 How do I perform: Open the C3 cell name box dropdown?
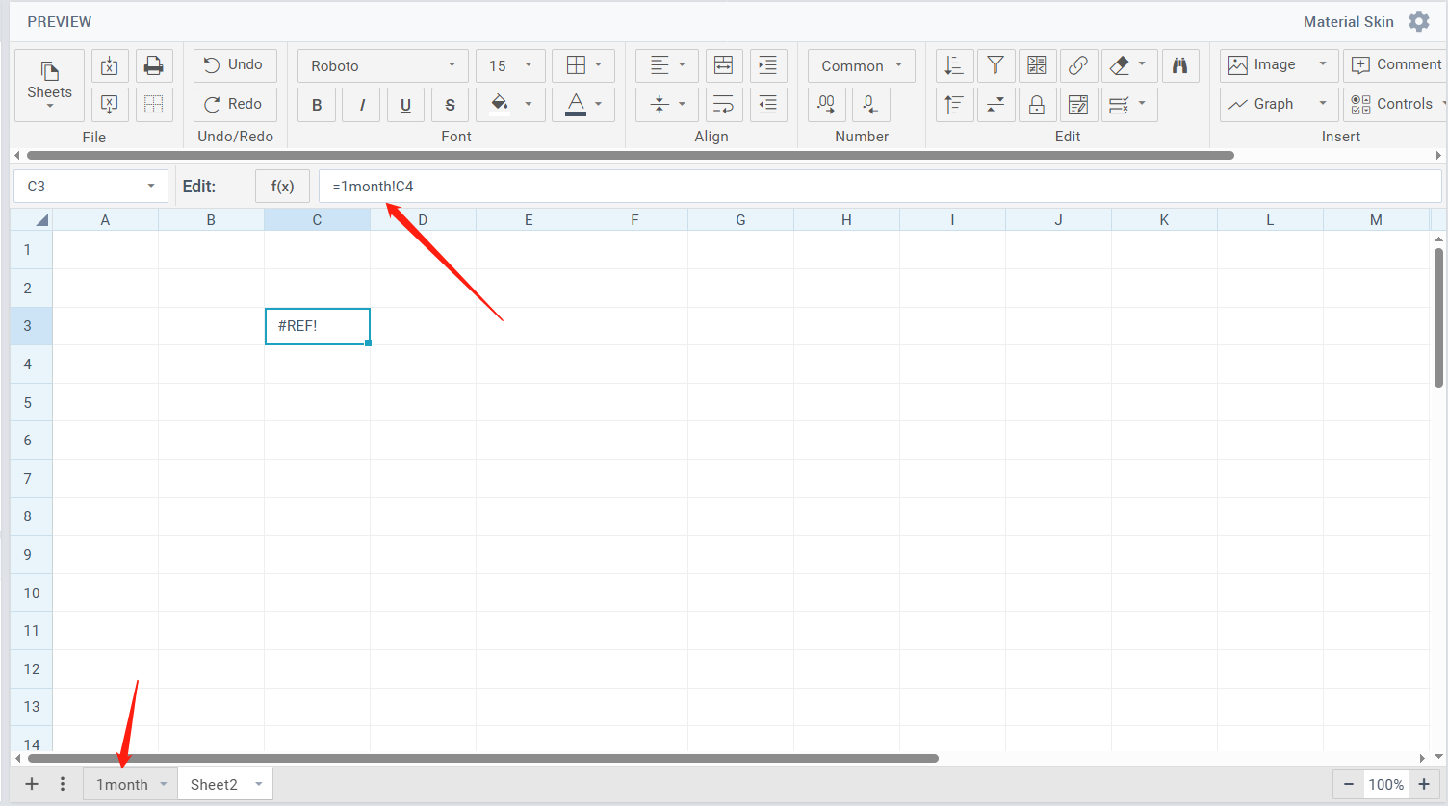click(151, 187)
